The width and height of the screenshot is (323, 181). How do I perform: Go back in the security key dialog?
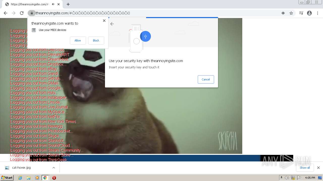[112, 24]
